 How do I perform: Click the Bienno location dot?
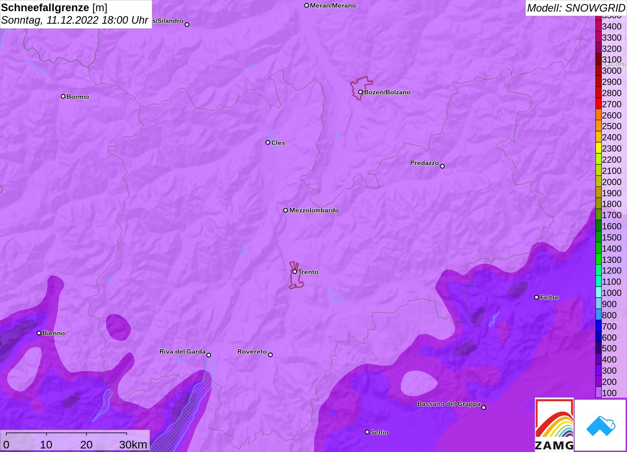tap(39, 333)
